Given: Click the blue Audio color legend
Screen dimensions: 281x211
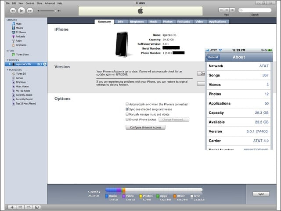Looking at the screenshot, I should [107, 196].
